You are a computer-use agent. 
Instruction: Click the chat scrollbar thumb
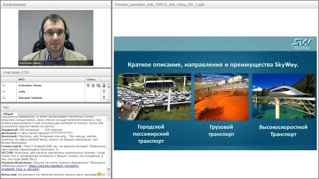pyautogui.click(x=109, y=169)
